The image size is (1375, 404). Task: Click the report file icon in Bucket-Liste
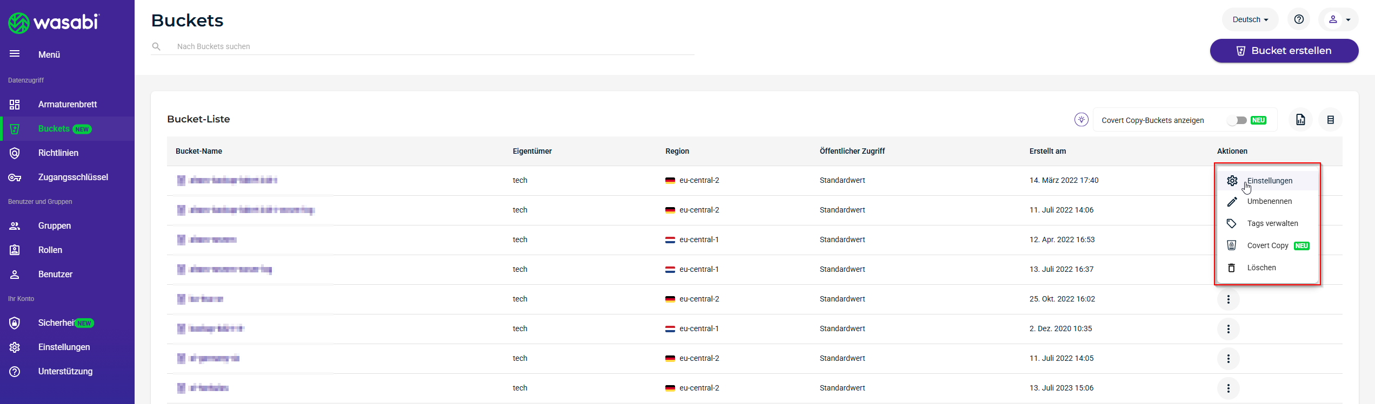(1300, 120)
